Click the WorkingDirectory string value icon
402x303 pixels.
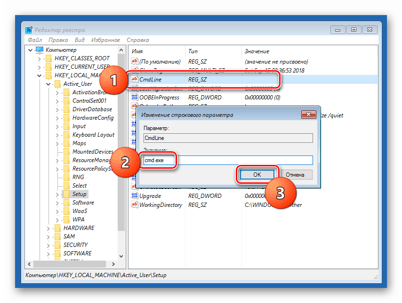tap(134, 205)
